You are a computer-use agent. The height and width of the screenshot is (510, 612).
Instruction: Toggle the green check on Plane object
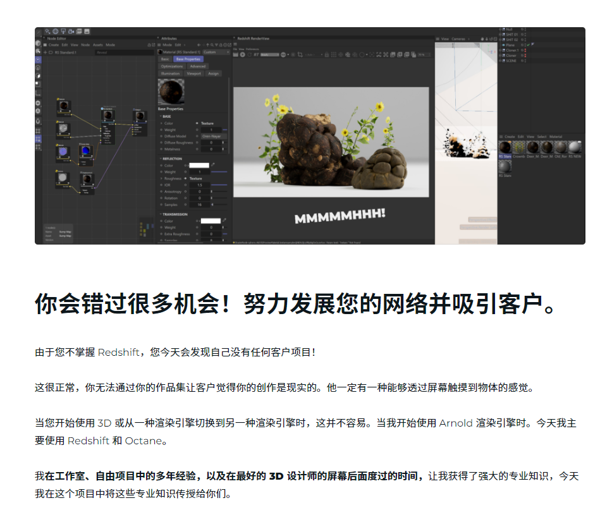(x=529, y=45)
